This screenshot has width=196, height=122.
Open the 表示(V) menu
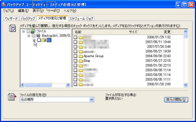click(38, 11)
